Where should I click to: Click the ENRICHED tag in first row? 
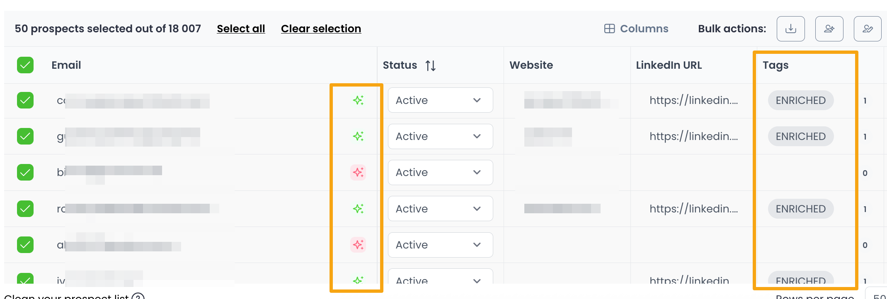pos(800,100)
